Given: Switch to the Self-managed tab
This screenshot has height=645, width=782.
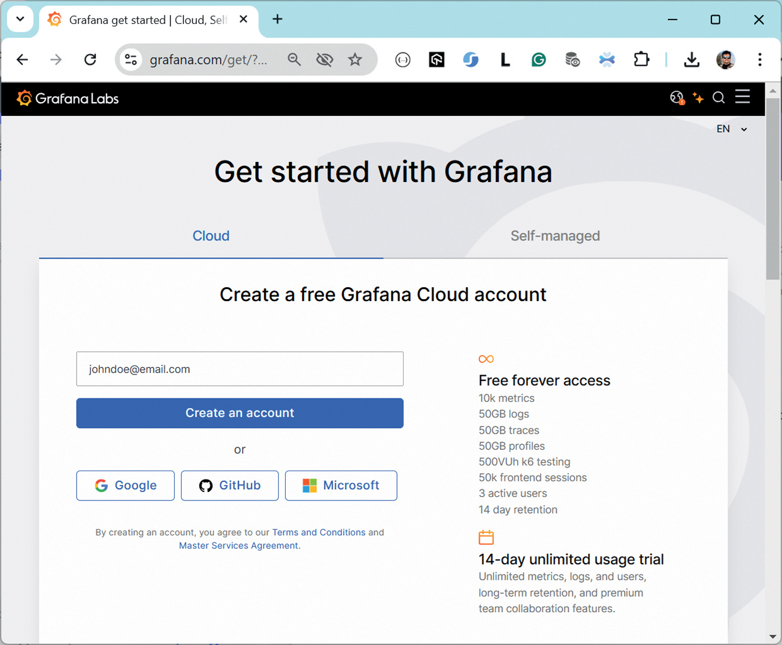Looking at the screenshot, I should click(x=555, y=236).
